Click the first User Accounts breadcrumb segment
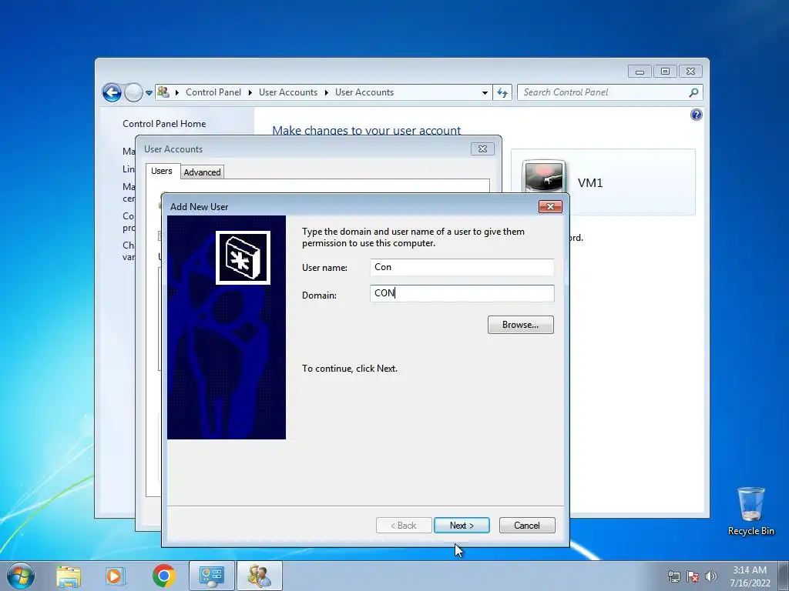This screenshot has height=591, width=789. coord(288,92)
